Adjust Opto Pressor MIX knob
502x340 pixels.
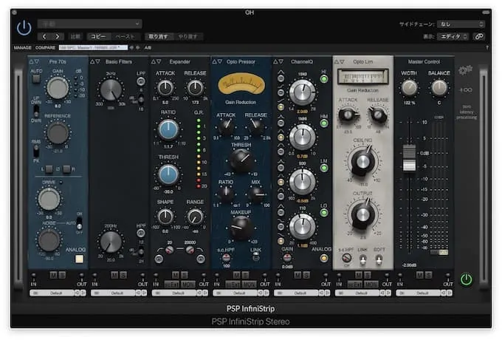click(256, 194)
